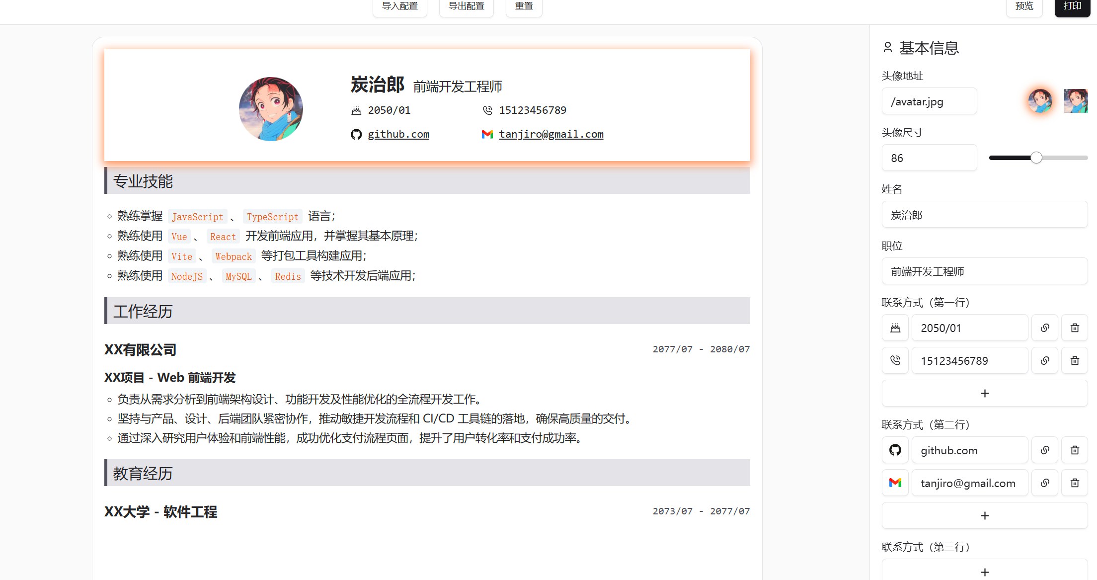Viewport: 1097px width, 580px height.
Task: Change the Gmail icon in sidebar
Action: click(x=895, y=483)
